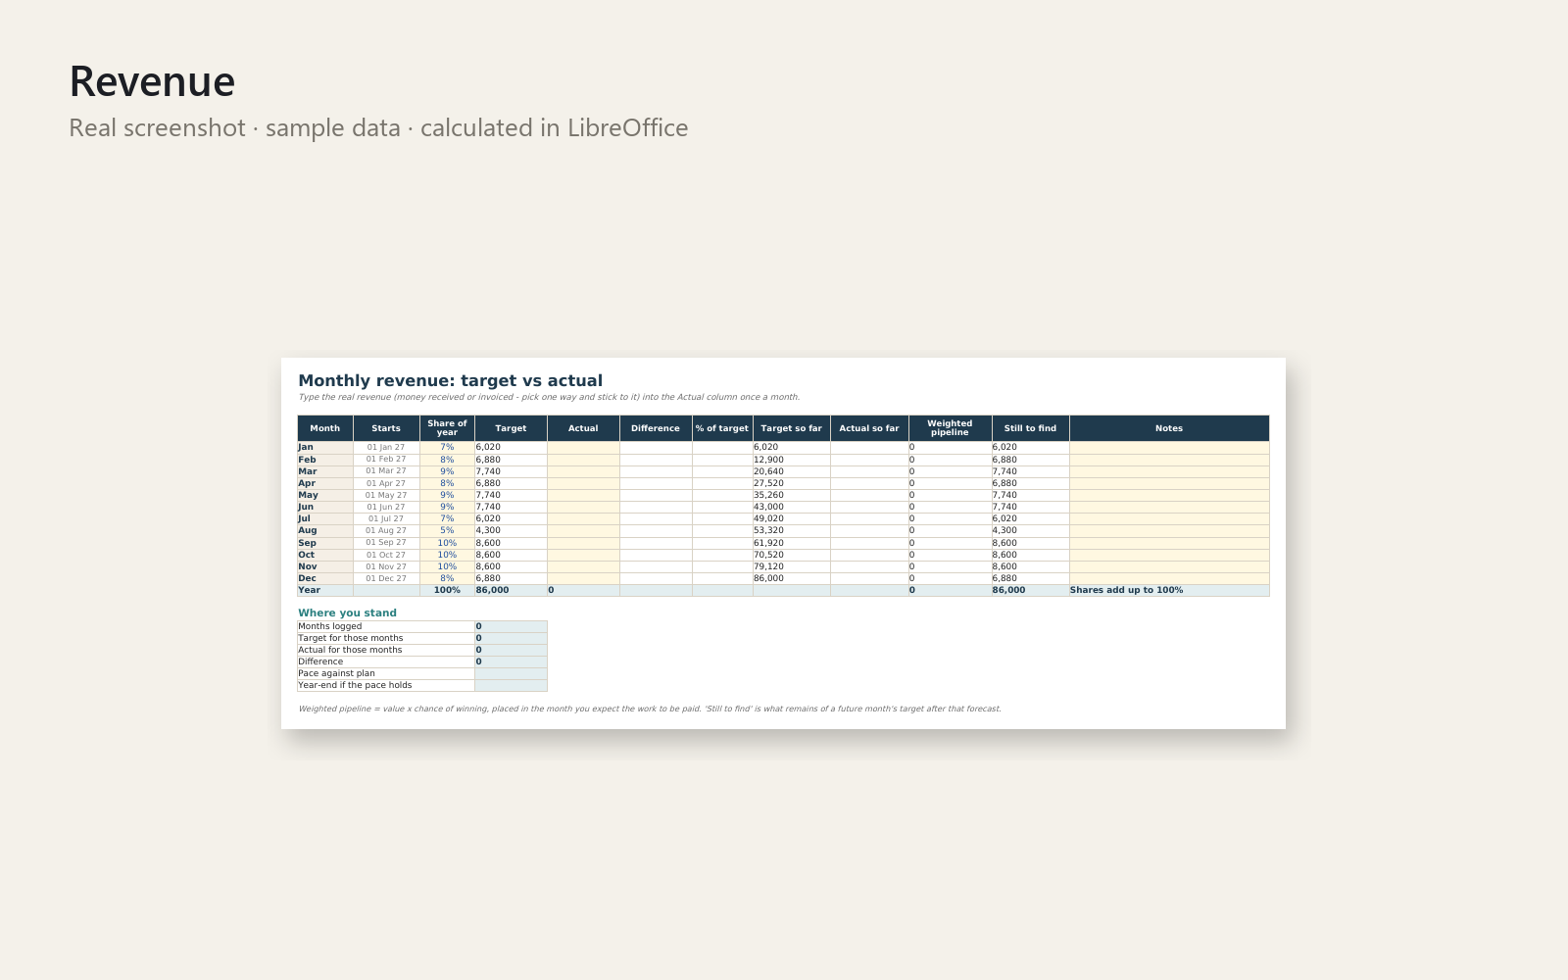This screenshot has width=1568, height=980.
Task: Click the 100% total share cell
Action: click(x=447, y=590)
